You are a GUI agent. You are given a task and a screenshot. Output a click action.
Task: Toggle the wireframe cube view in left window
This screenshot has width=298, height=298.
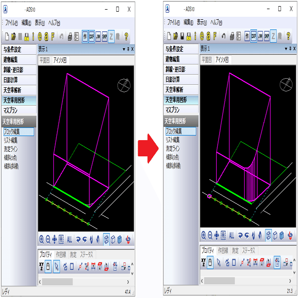pos(107,239)
